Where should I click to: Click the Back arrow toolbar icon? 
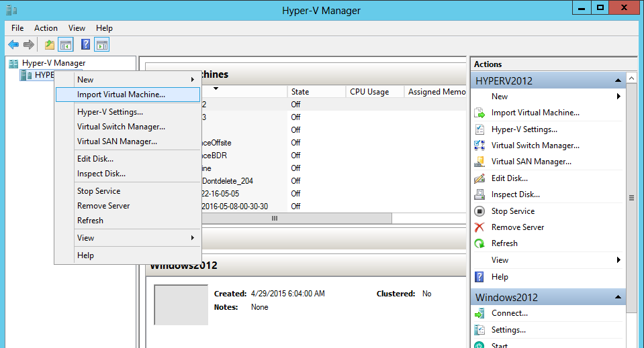(x=13, y=45)
